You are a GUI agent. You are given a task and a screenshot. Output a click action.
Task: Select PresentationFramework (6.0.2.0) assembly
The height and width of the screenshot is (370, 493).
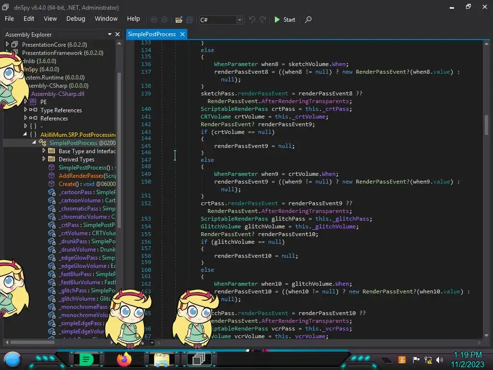(63, 53)
